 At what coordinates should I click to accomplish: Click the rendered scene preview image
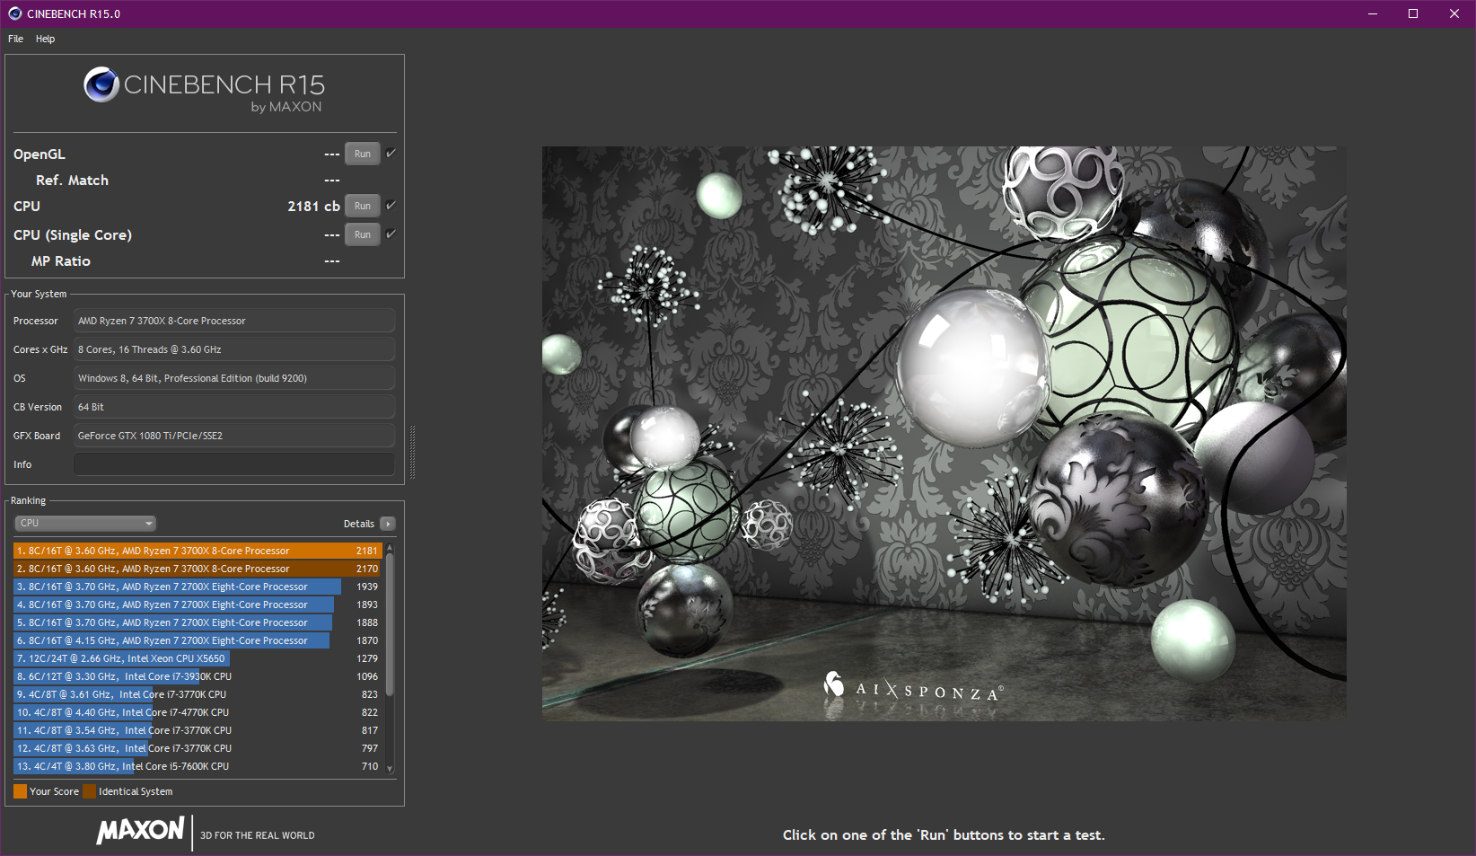coord(944,433)
